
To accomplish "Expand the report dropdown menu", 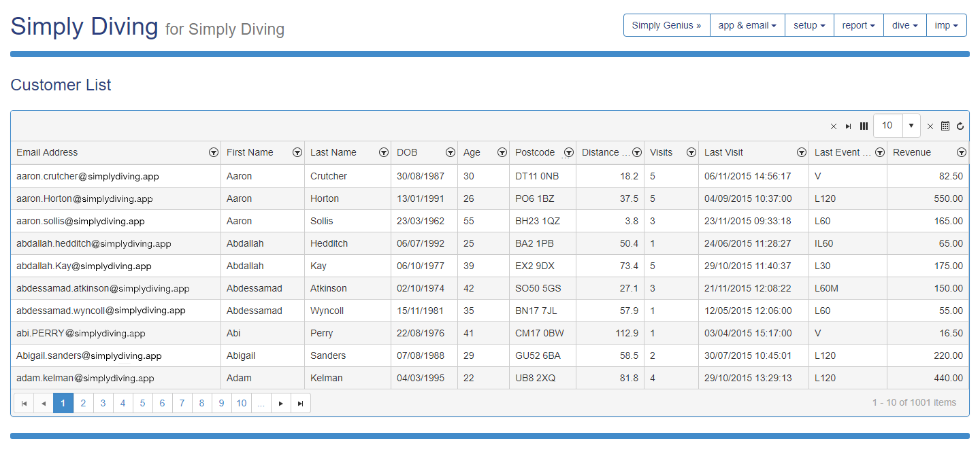I will (858, 25).
